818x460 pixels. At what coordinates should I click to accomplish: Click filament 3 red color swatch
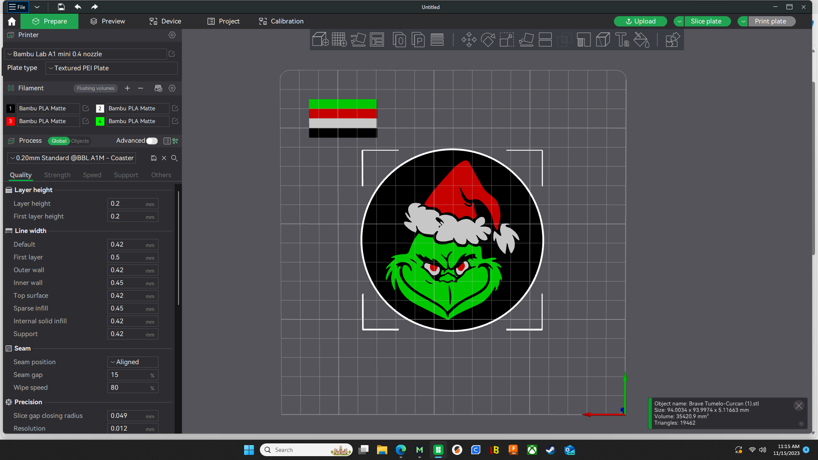[x=11, y=121]
